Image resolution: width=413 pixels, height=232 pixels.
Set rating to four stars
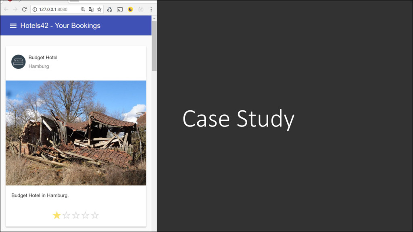point(86,215)
